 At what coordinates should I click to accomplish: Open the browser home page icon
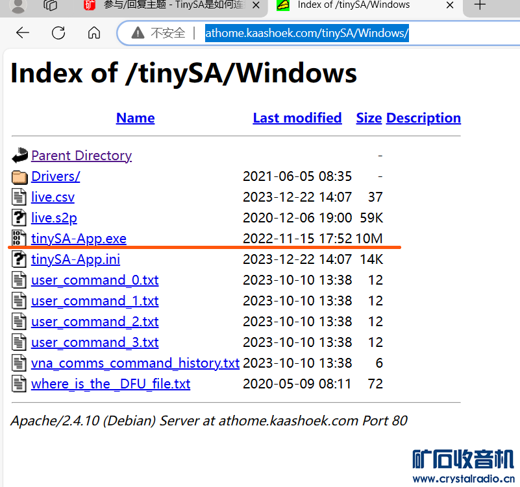tap(94, 33)
